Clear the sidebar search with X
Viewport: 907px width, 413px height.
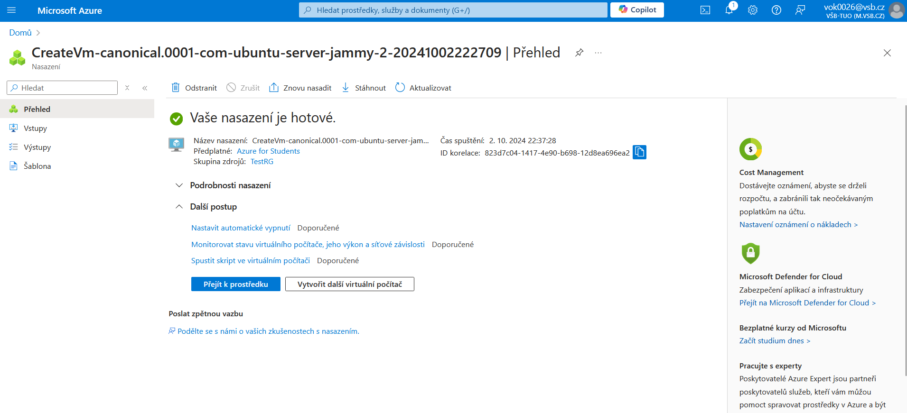127,88
